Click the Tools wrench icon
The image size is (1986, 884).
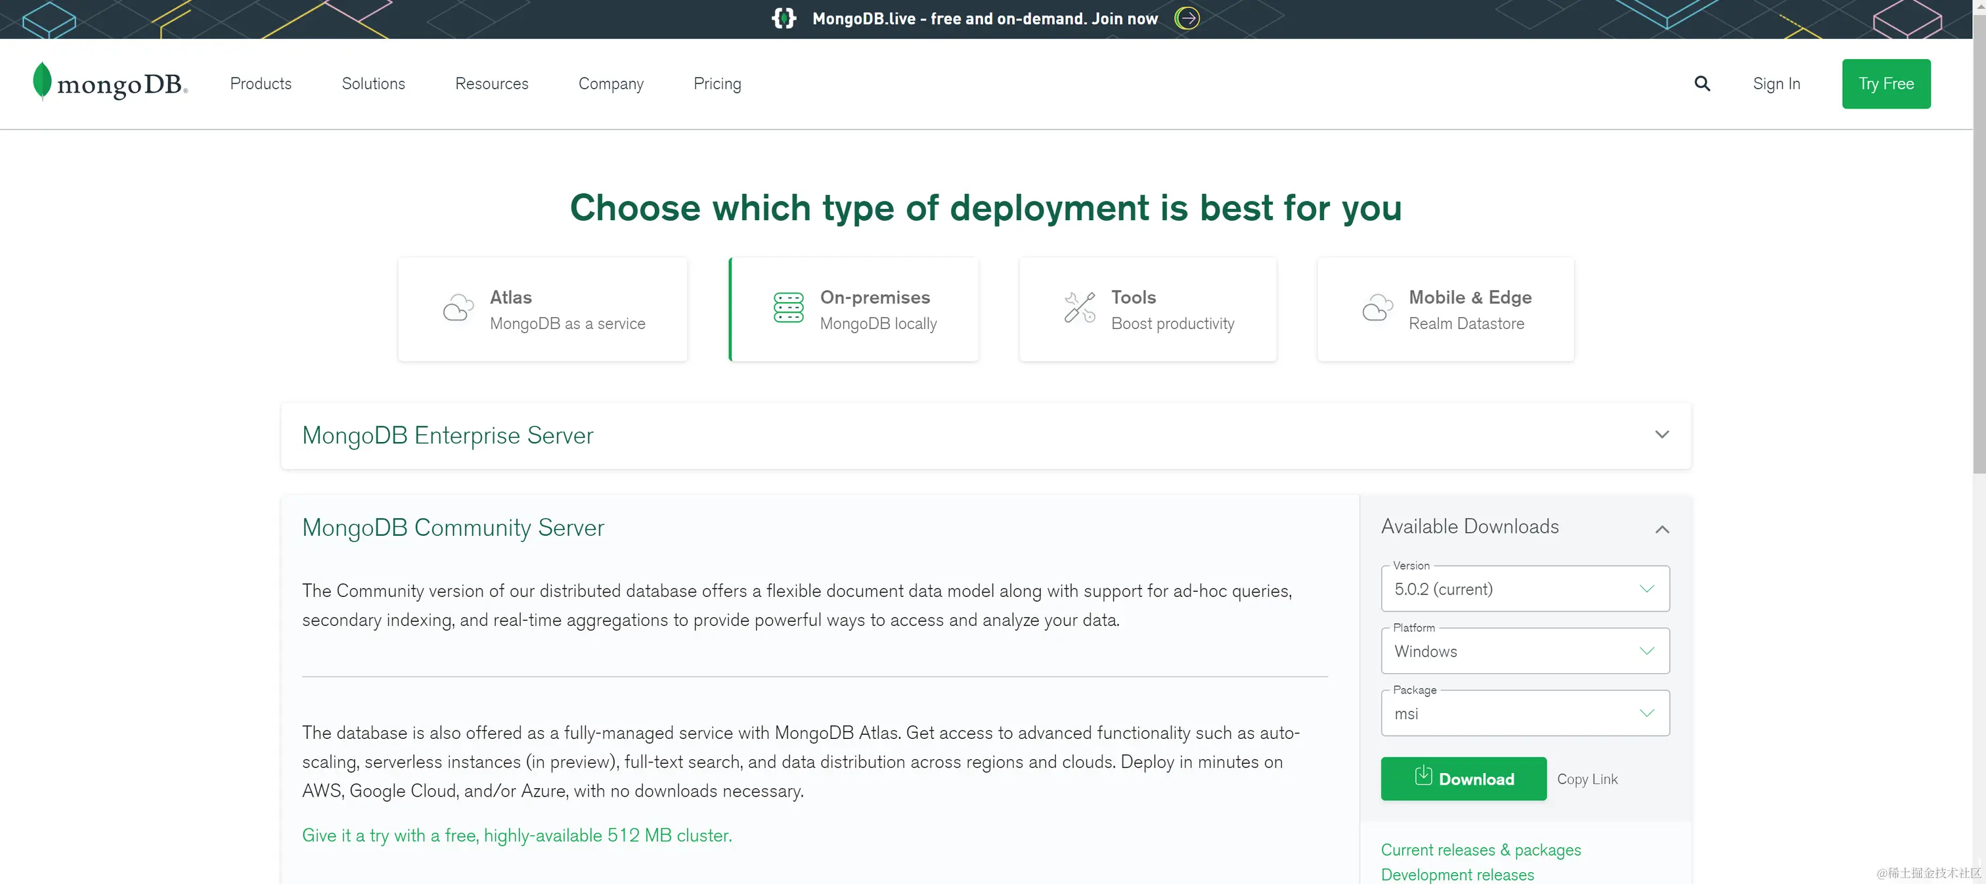point(1079,308)
